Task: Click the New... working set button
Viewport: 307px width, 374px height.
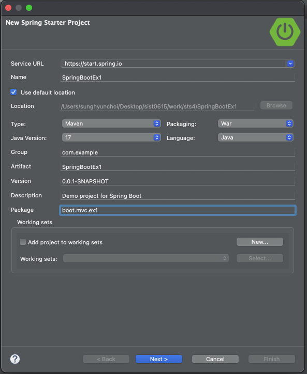Action: (x=260, y=242)
